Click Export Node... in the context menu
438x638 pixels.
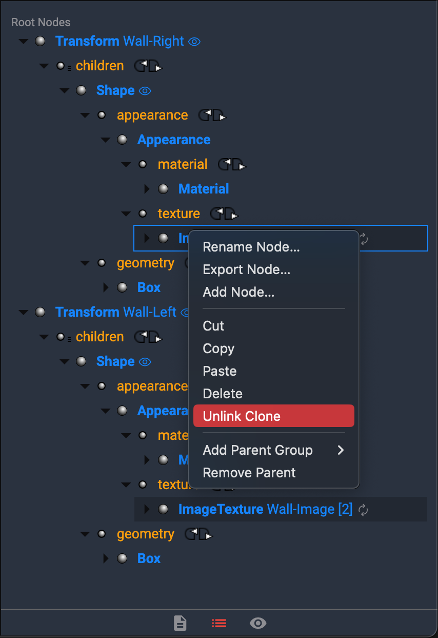coord(247,269)
